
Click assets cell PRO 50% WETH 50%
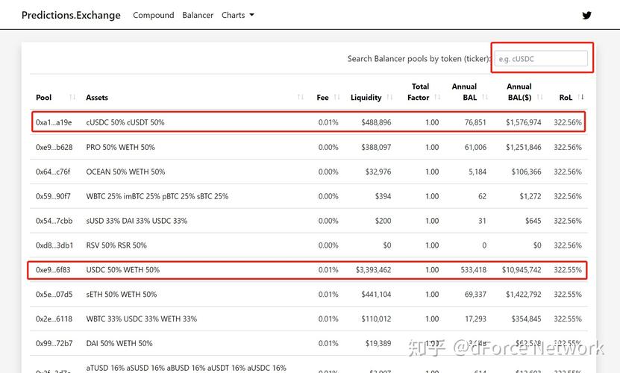tap(121, 147)
